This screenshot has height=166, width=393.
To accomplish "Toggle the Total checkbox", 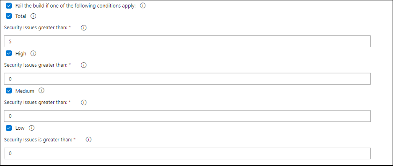I will tap(9, 16).
